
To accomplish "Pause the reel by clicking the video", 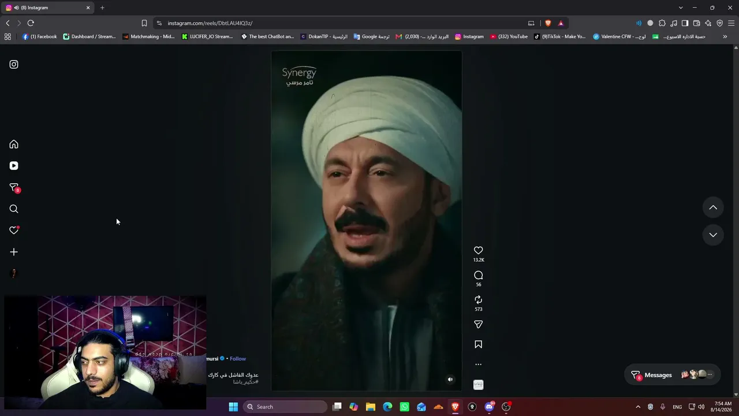I will 366,220.
